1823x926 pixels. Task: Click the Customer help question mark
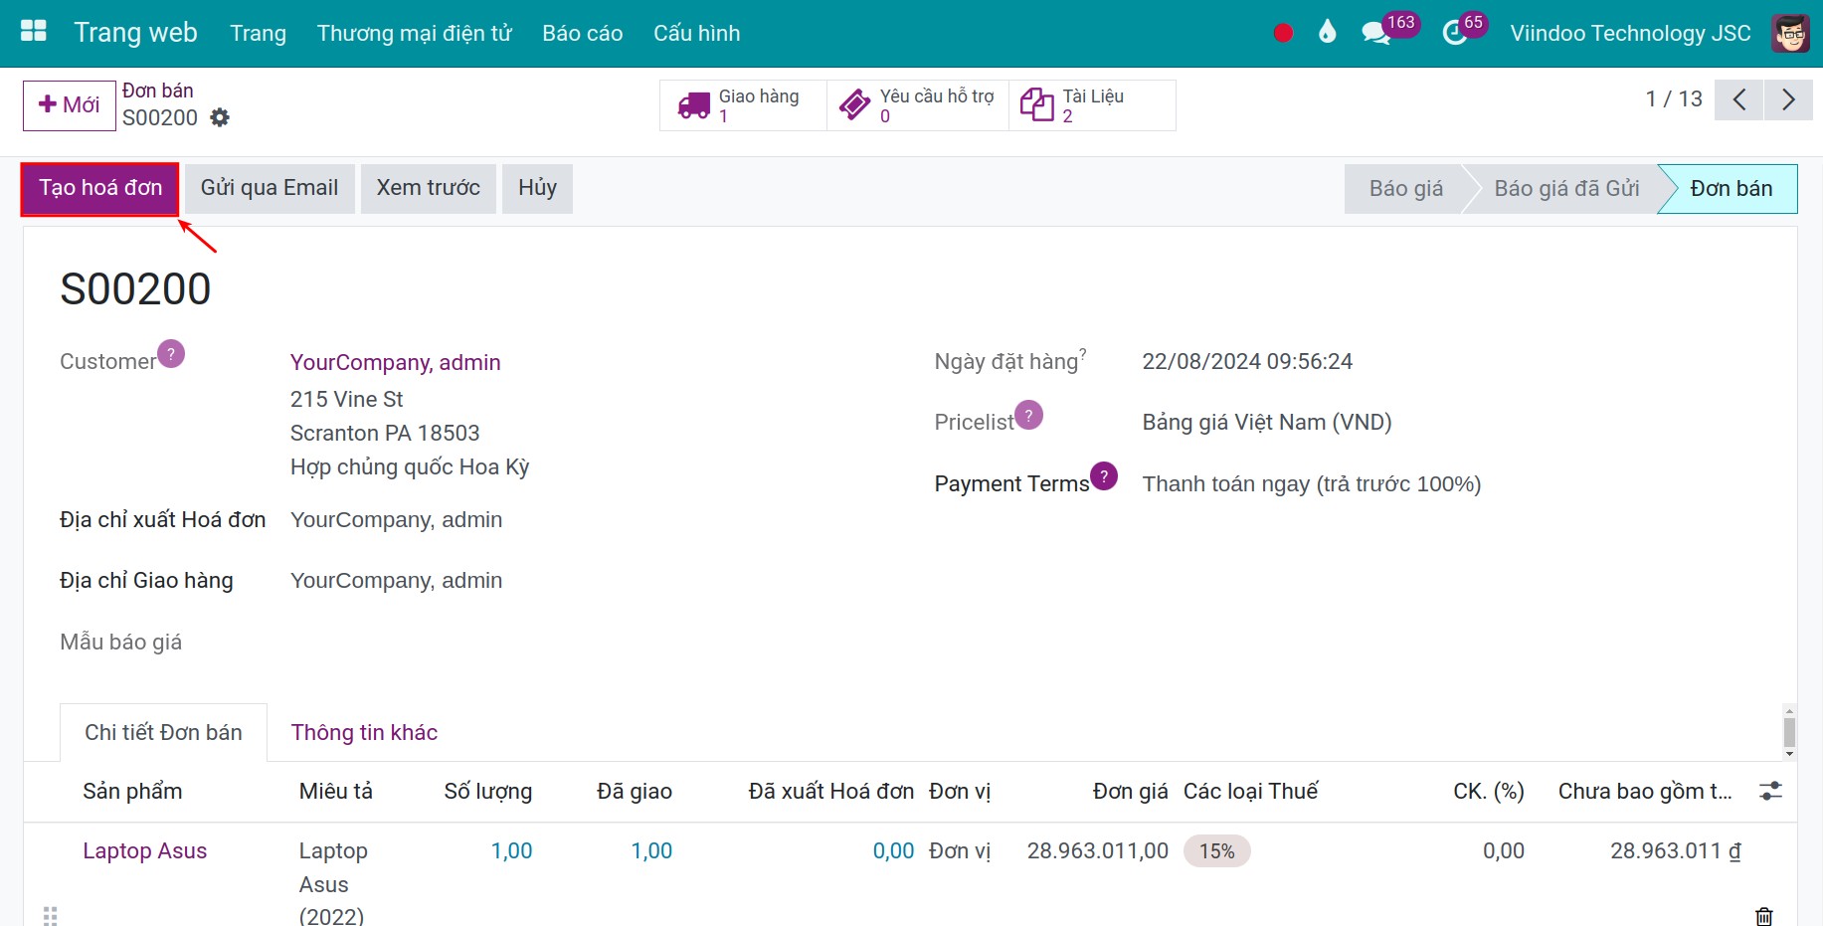tap(171, 354)
